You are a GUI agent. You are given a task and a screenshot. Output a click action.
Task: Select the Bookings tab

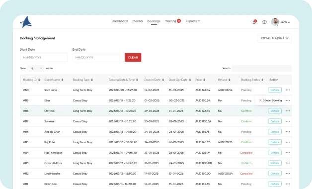pos(154,21)
